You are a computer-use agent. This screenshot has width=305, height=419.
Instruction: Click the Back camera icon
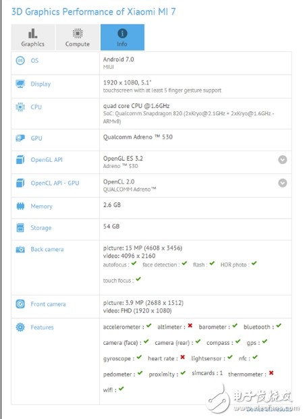pos(20,250)
